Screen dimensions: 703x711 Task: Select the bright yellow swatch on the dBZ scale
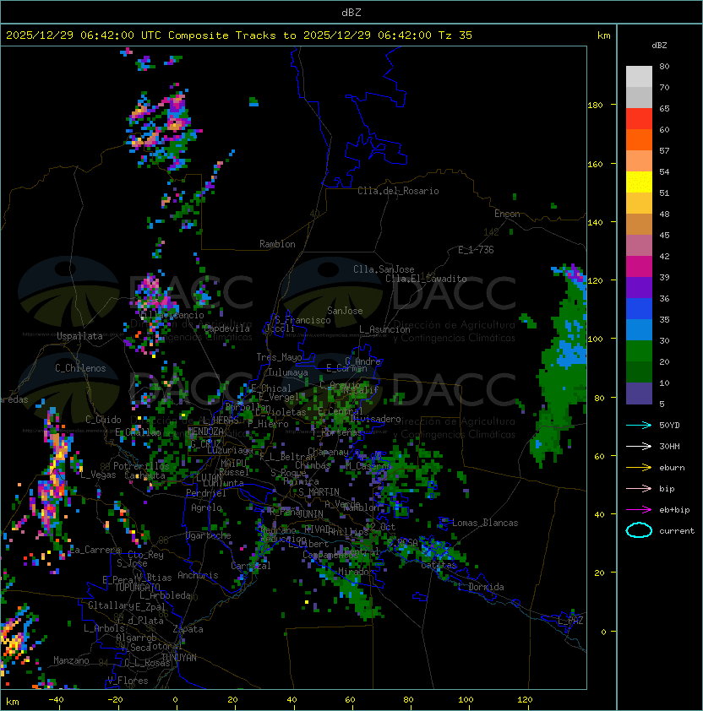pyautogui.click(x=639, y=182)
